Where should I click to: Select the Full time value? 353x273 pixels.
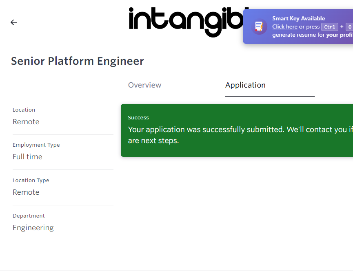click(x=27, y=157)
